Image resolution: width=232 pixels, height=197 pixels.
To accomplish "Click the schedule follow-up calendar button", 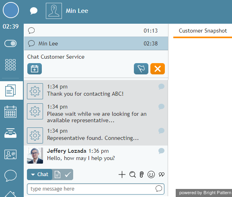I will coord(35,69).
